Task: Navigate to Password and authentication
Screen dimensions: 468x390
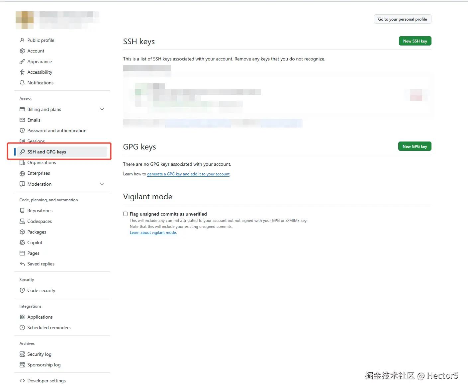Action: [57, 131]
